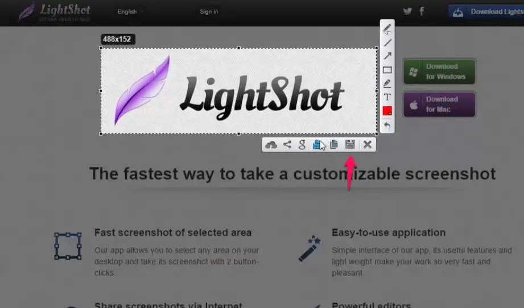Image resolution: width=524 pixels, height=308 pixels.
Task: Click the Fast screenshot of selected area heading
Action: click(x=173, y=232)
